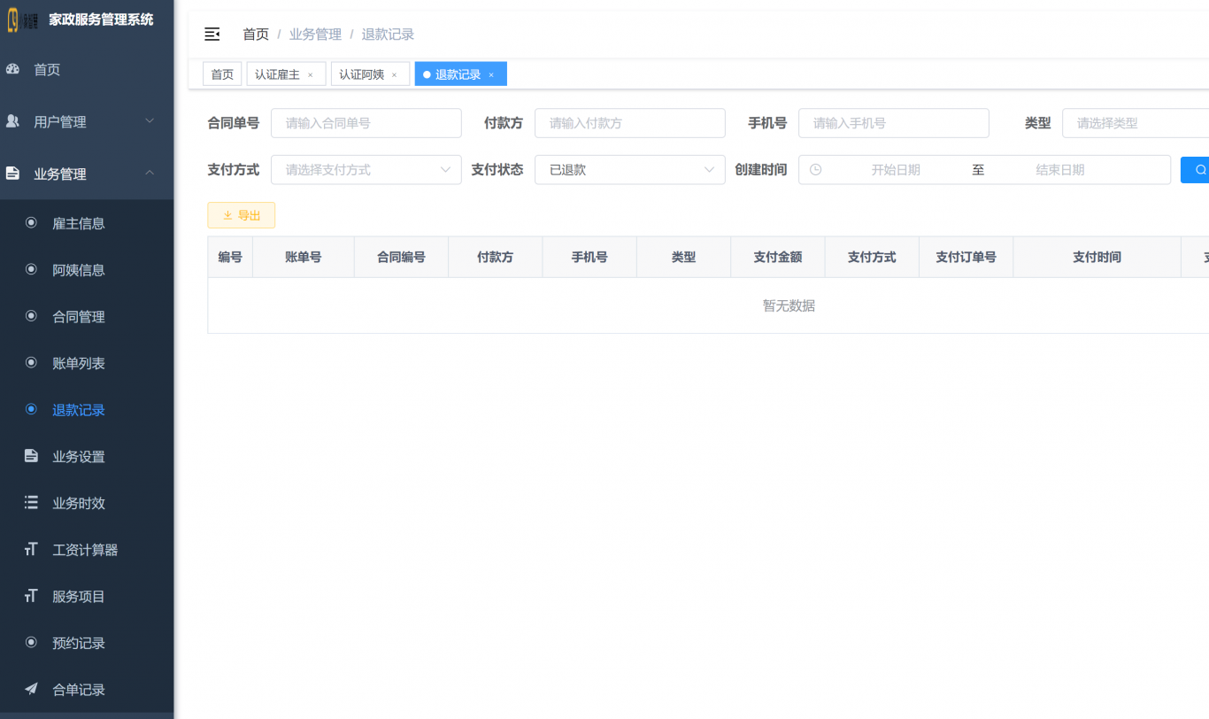Click the user icon beside 用户管理

(x=12, y=121)
